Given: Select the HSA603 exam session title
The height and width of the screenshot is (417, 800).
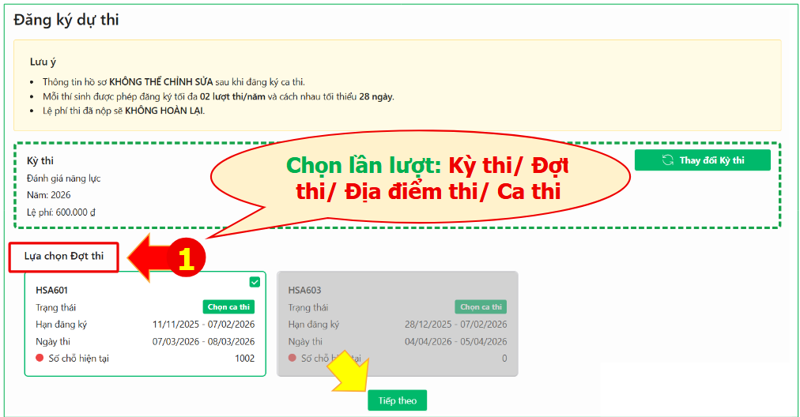Looking at the screenshot, I should [305, 290].
